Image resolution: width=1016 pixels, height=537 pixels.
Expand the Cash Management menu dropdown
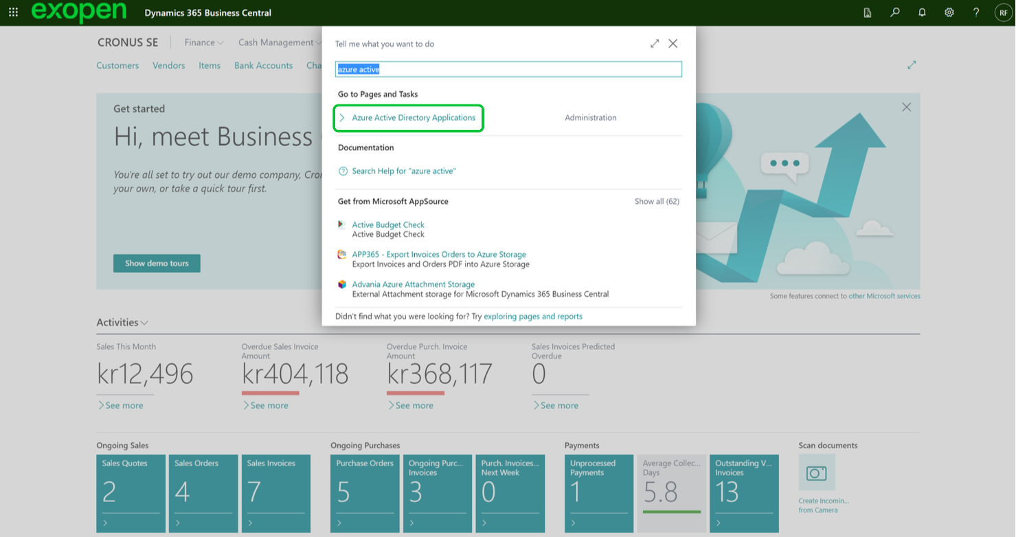point(279,43)
